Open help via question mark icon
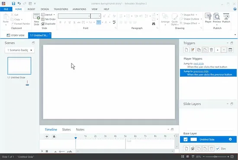 click(x=235, y=9)
